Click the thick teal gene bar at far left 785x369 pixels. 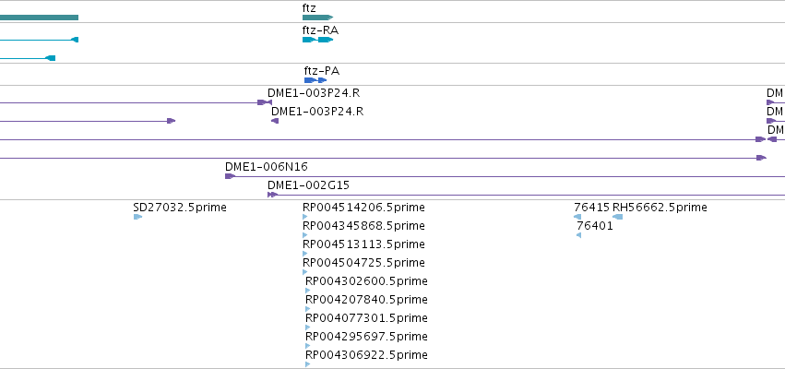coord(39,18)
